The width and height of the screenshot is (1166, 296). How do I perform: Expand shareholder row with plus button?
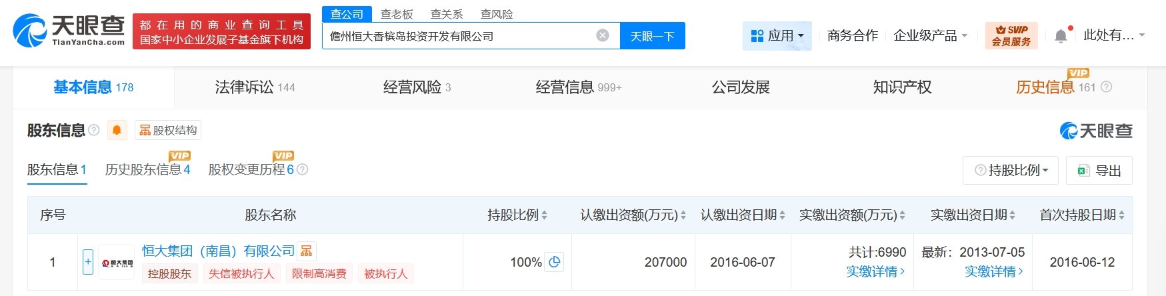click(x=88, y=262)
